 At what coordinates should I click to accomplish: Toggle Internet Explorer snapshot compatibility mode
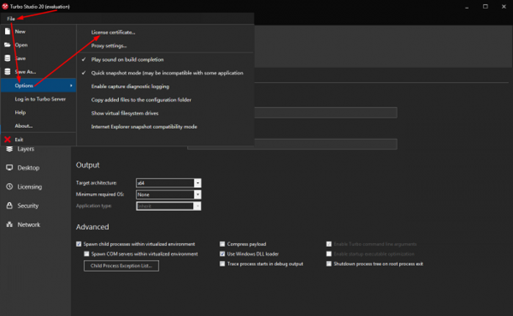pyautogui.click(x=144, y=126)
